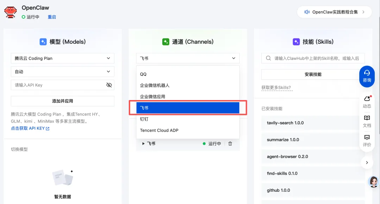Delete the 飞书 channel with trash icon
380x204 pixels.
[230, 144]
